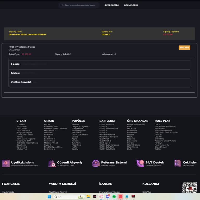200x200 pixels.
Task: Open Discord from the taskbar
Action: tap(108, 197)
